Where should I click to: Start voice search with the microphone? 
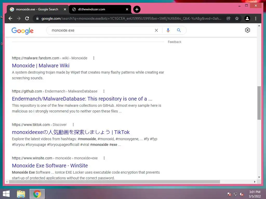click(x=168, y=30)
